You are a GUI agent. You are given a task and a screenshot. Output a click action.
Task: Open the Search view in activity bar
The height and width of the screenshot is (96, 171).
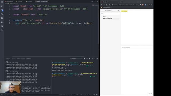tap(2, 6)
